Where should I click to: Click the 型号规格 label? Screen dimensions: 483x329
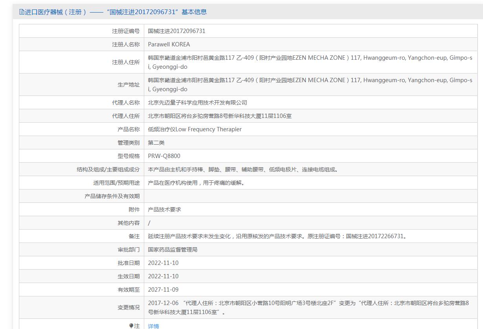pyautogui.click(x=129, y=156)
